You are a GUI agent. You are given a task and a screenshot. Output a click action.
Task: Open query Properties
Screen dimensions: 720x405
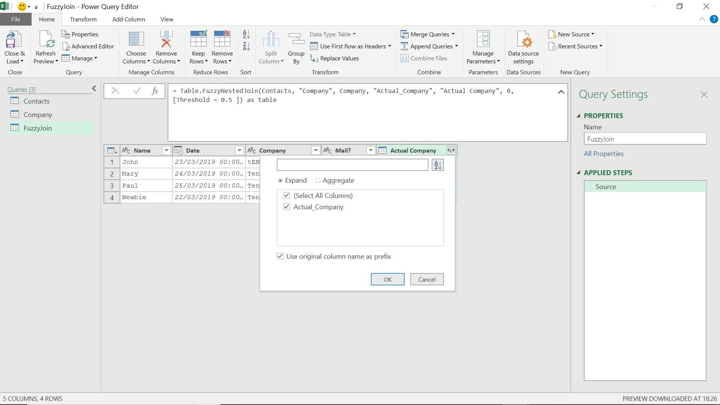coord(80,34)
